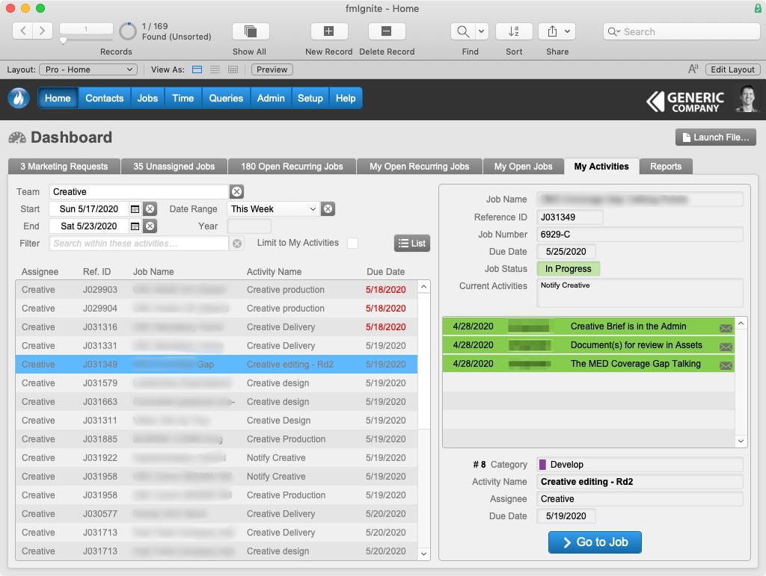The image size is (766, 576).
Task: Open the formatting bar text icon
Action: coord(693,69)
